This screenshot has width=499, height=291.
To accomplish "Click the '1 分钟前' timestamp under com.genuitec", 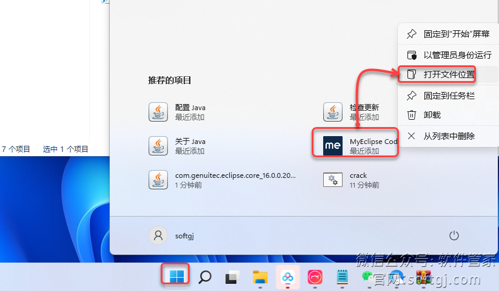I will click(x=189, y=185).
